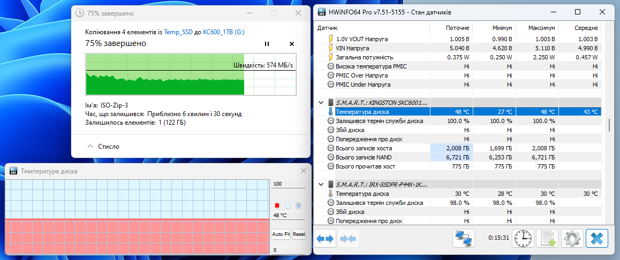This screenshot has width=620, height=260.
Task: Click the temperature graph plot area
Action: 137,217
